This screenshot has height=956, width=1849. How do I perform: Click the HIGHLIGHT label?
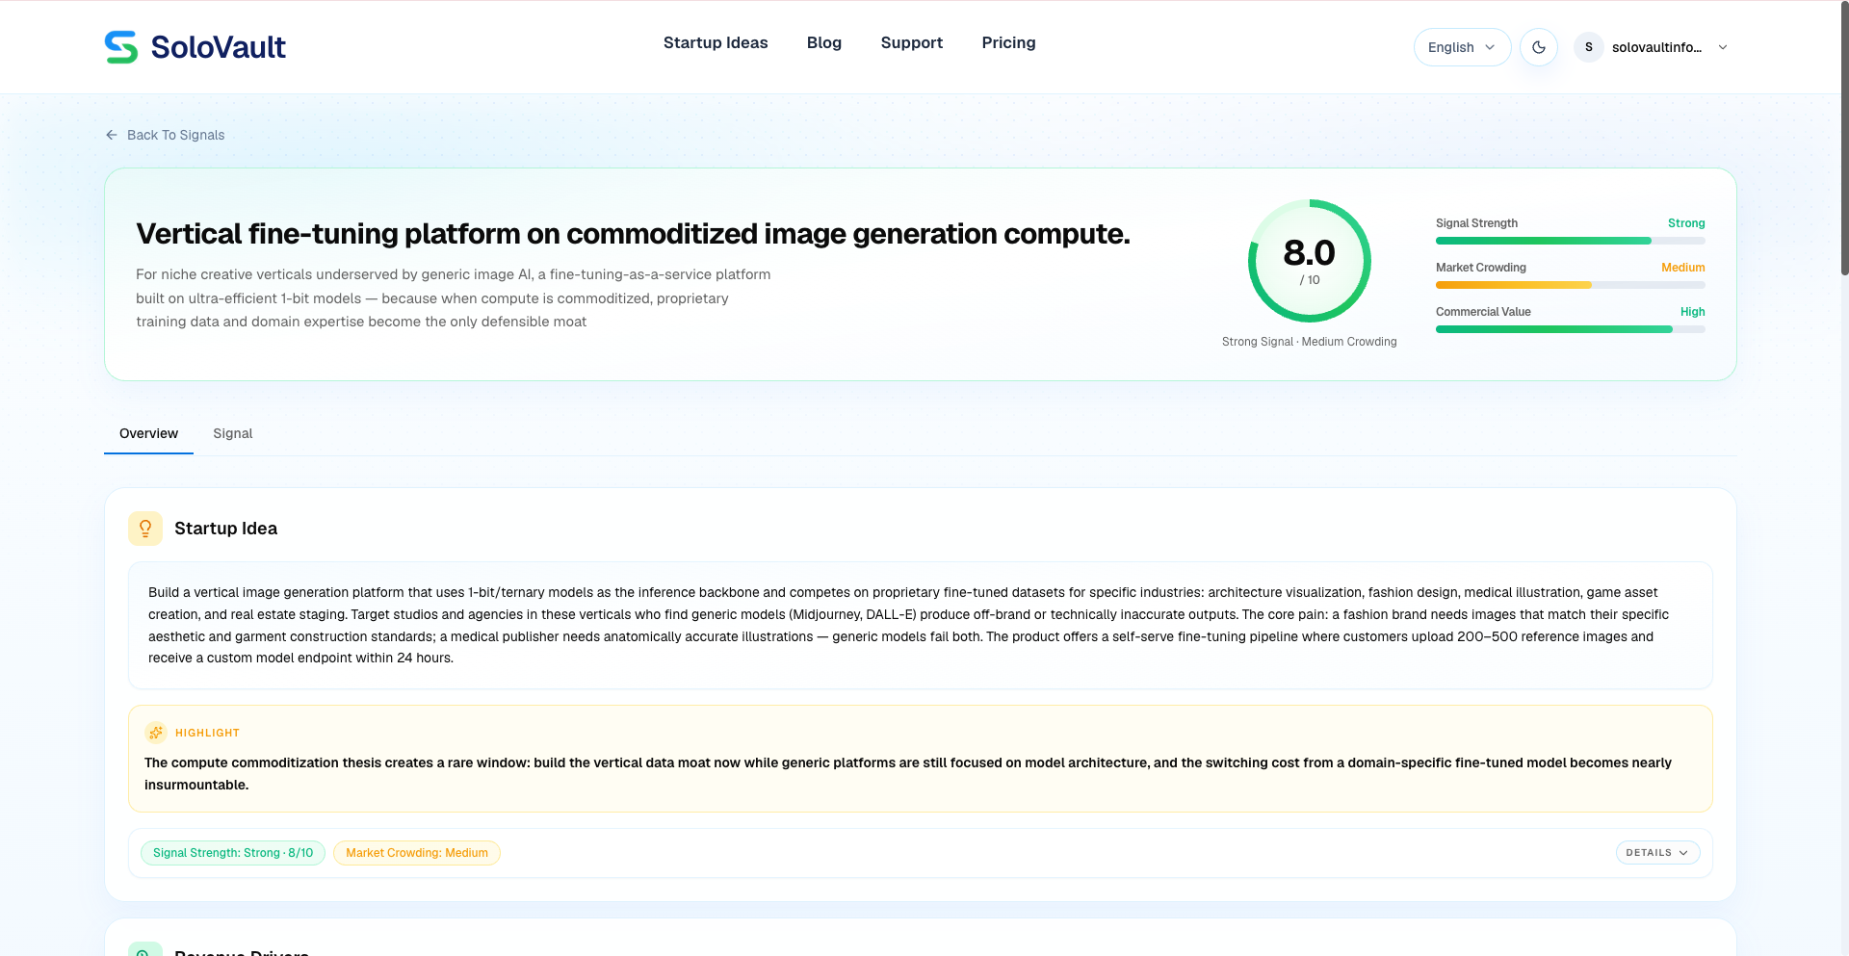point(207,733)
